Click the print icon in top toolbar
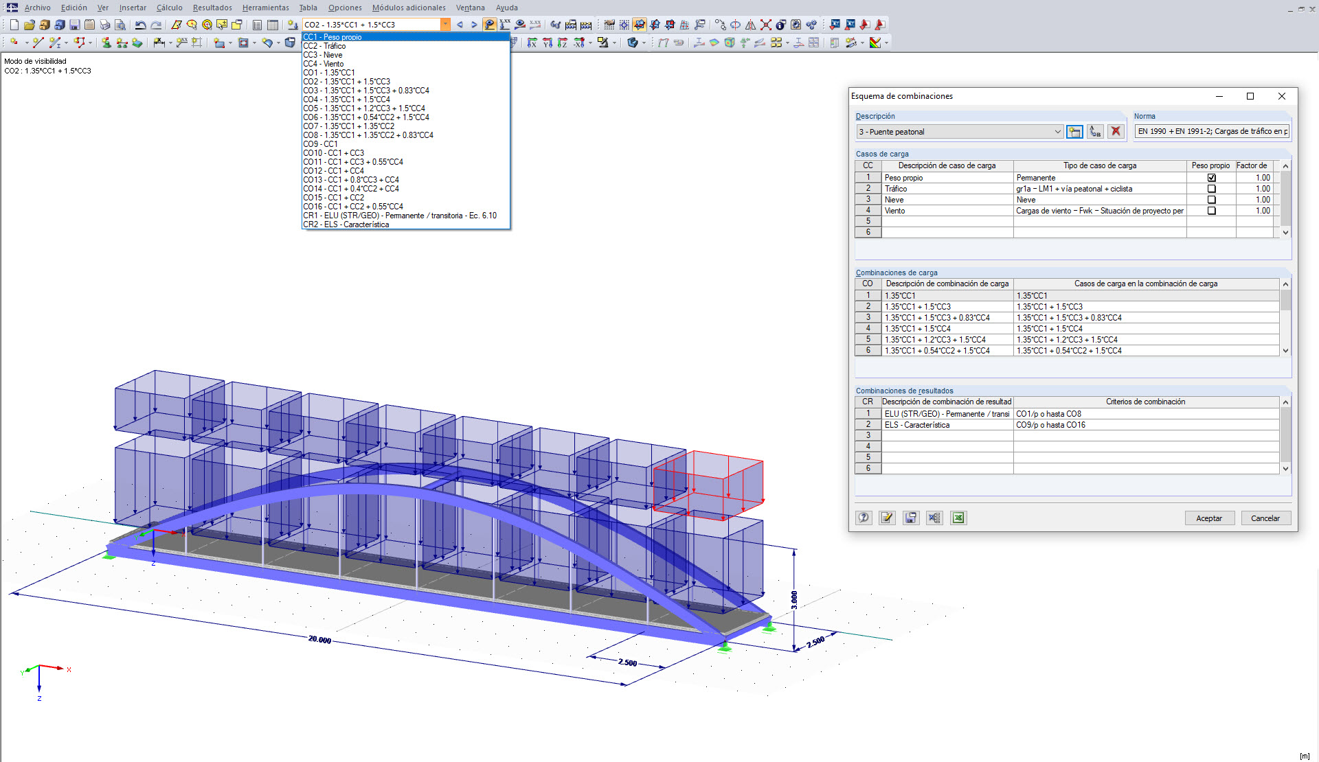Viewport: 1319px width, 762px height. 105,25
